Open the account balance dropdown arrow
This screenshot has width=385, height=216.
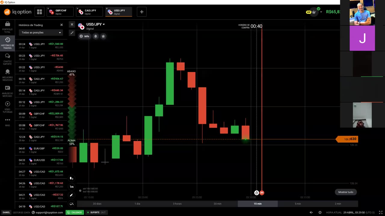(x=321, y=12)
